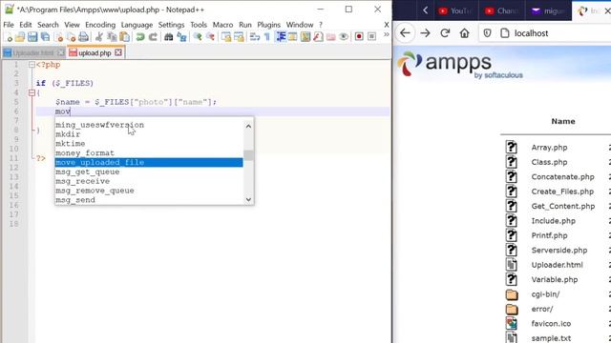Open Find with the binoculars icon
This screenshot has width=611, height=343.
point(168,37)
